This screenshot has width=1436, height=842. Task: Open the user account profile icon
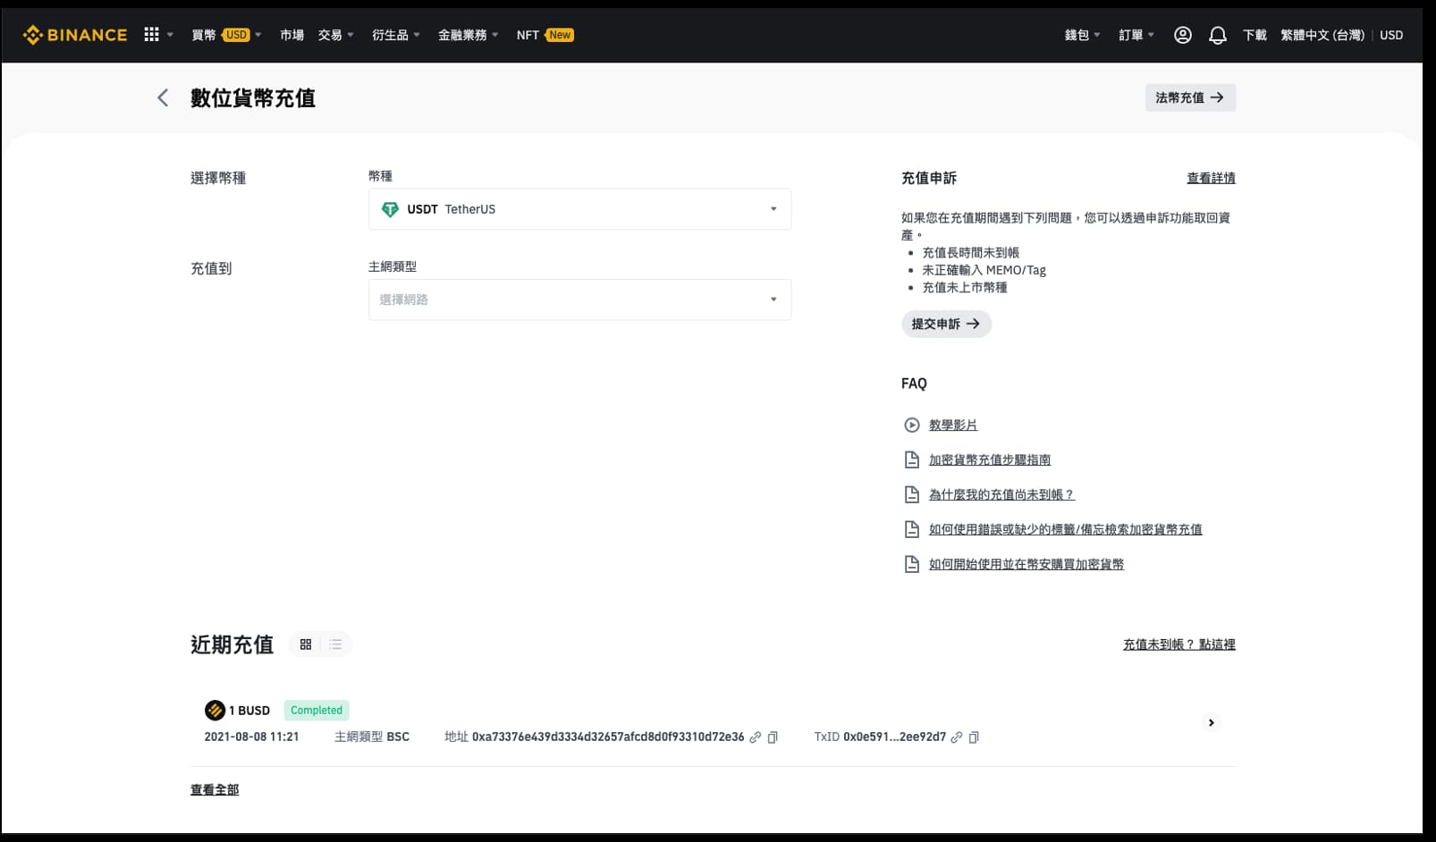coord(1183,34)
